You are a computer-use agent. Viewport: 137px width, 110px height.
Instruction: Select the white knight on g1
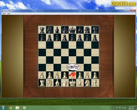pyautogui.click(x=88, y=83)
